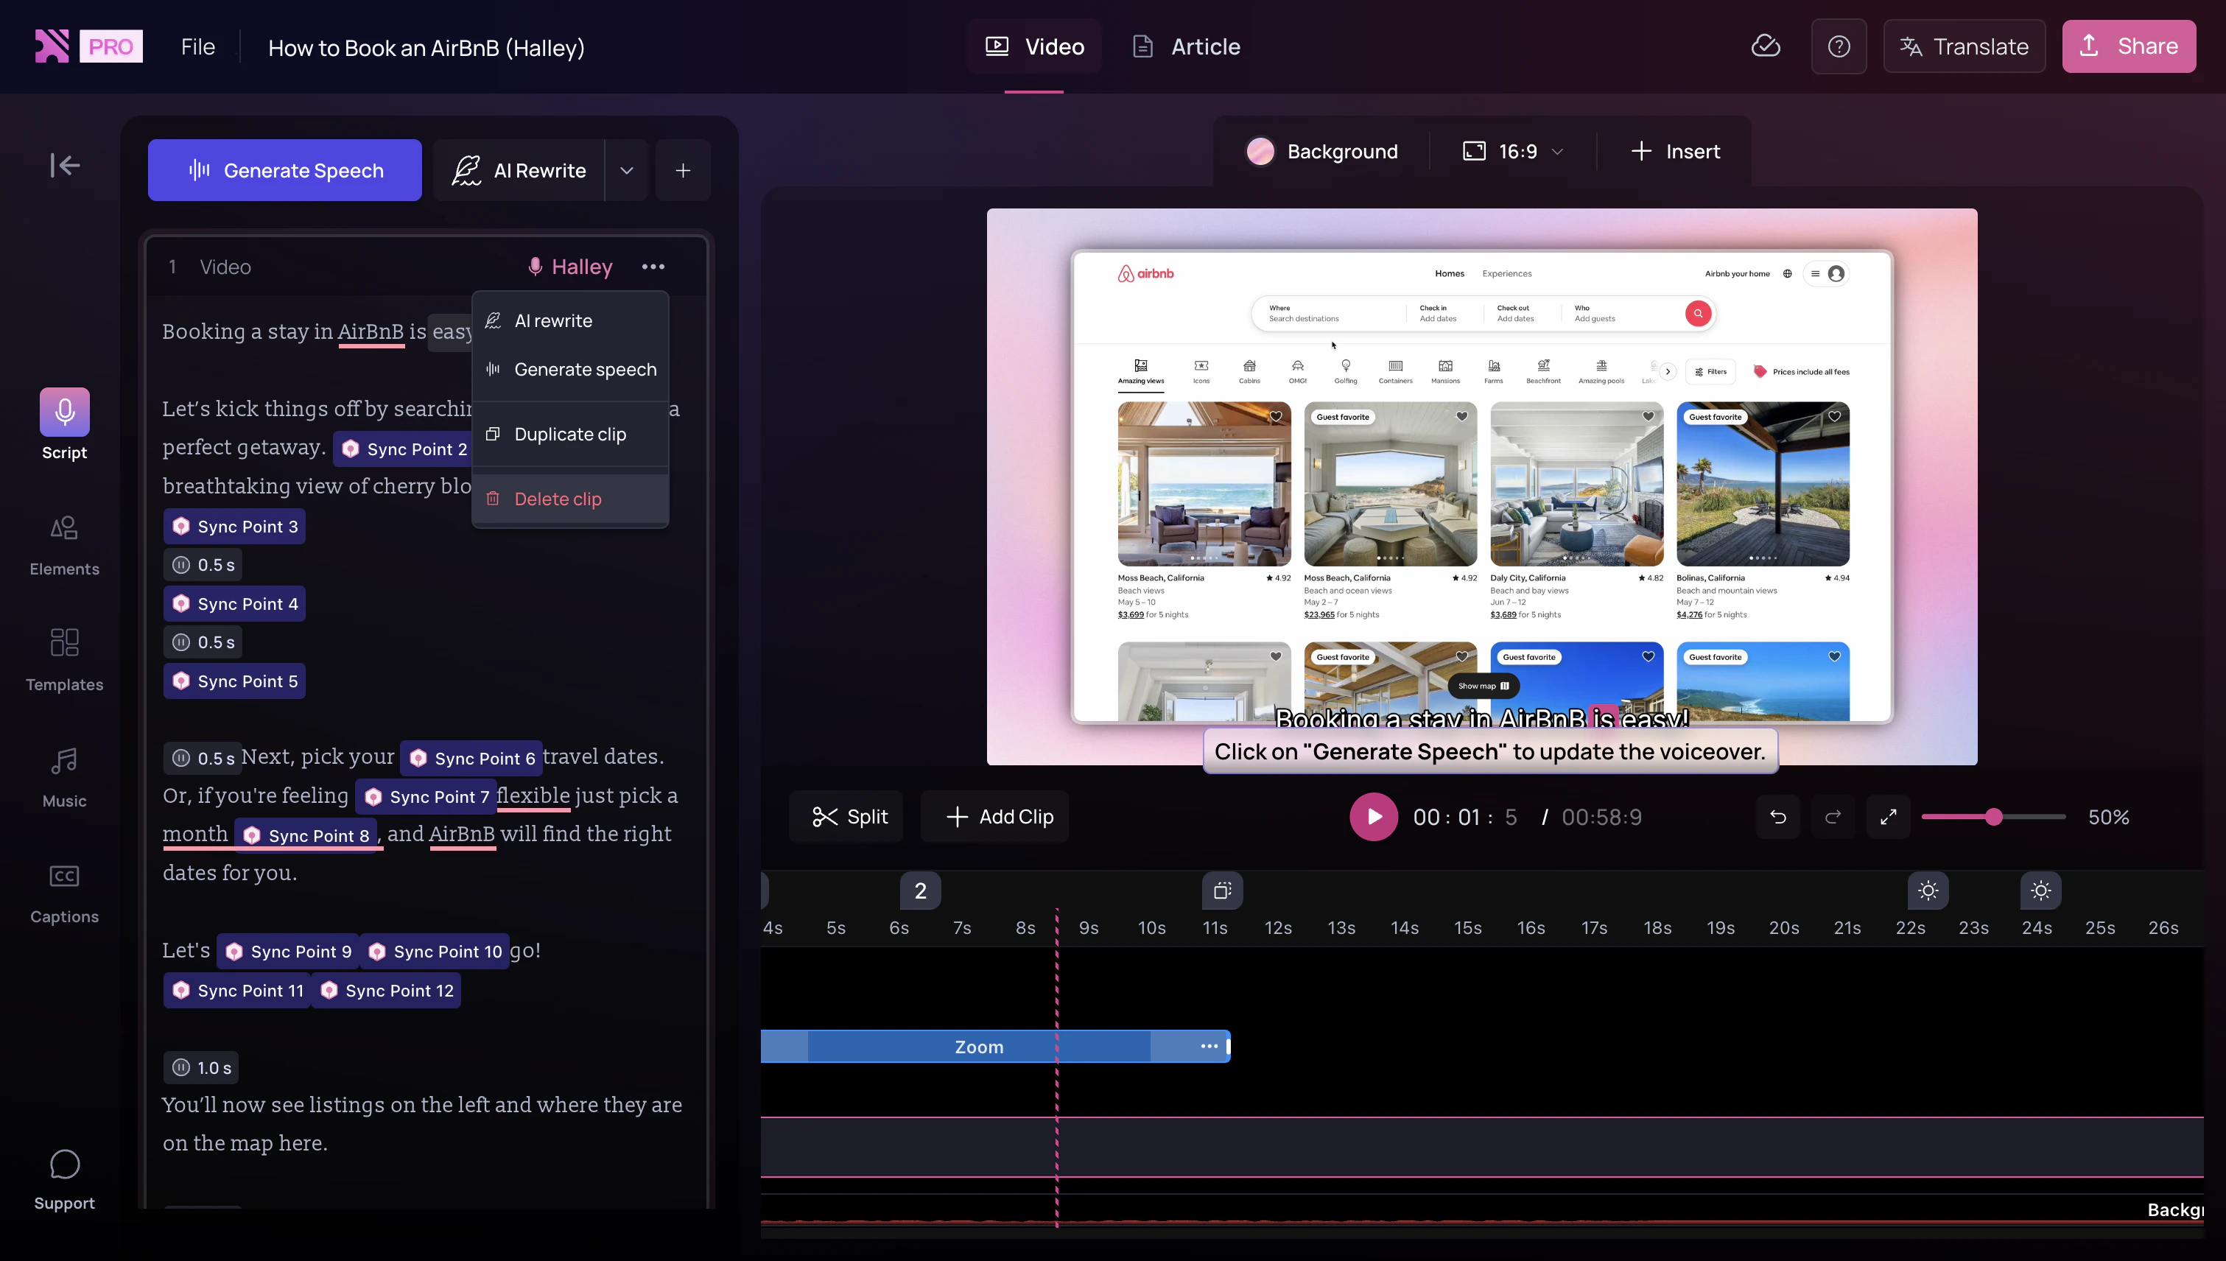The height and width of the screenshot is (1261, 2226).
Task: Click the 0.5 s pause before 'Next, pick your'
Action: coord(203,758)
